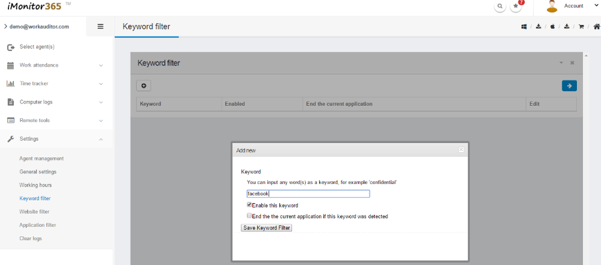Click the Enabled column header

(262, 104)
